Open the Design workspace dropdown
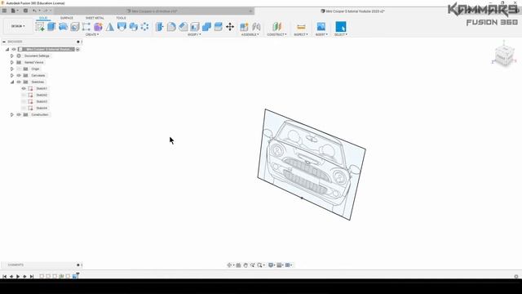This screenshot has width=522, height=294. tap(18, 26)
